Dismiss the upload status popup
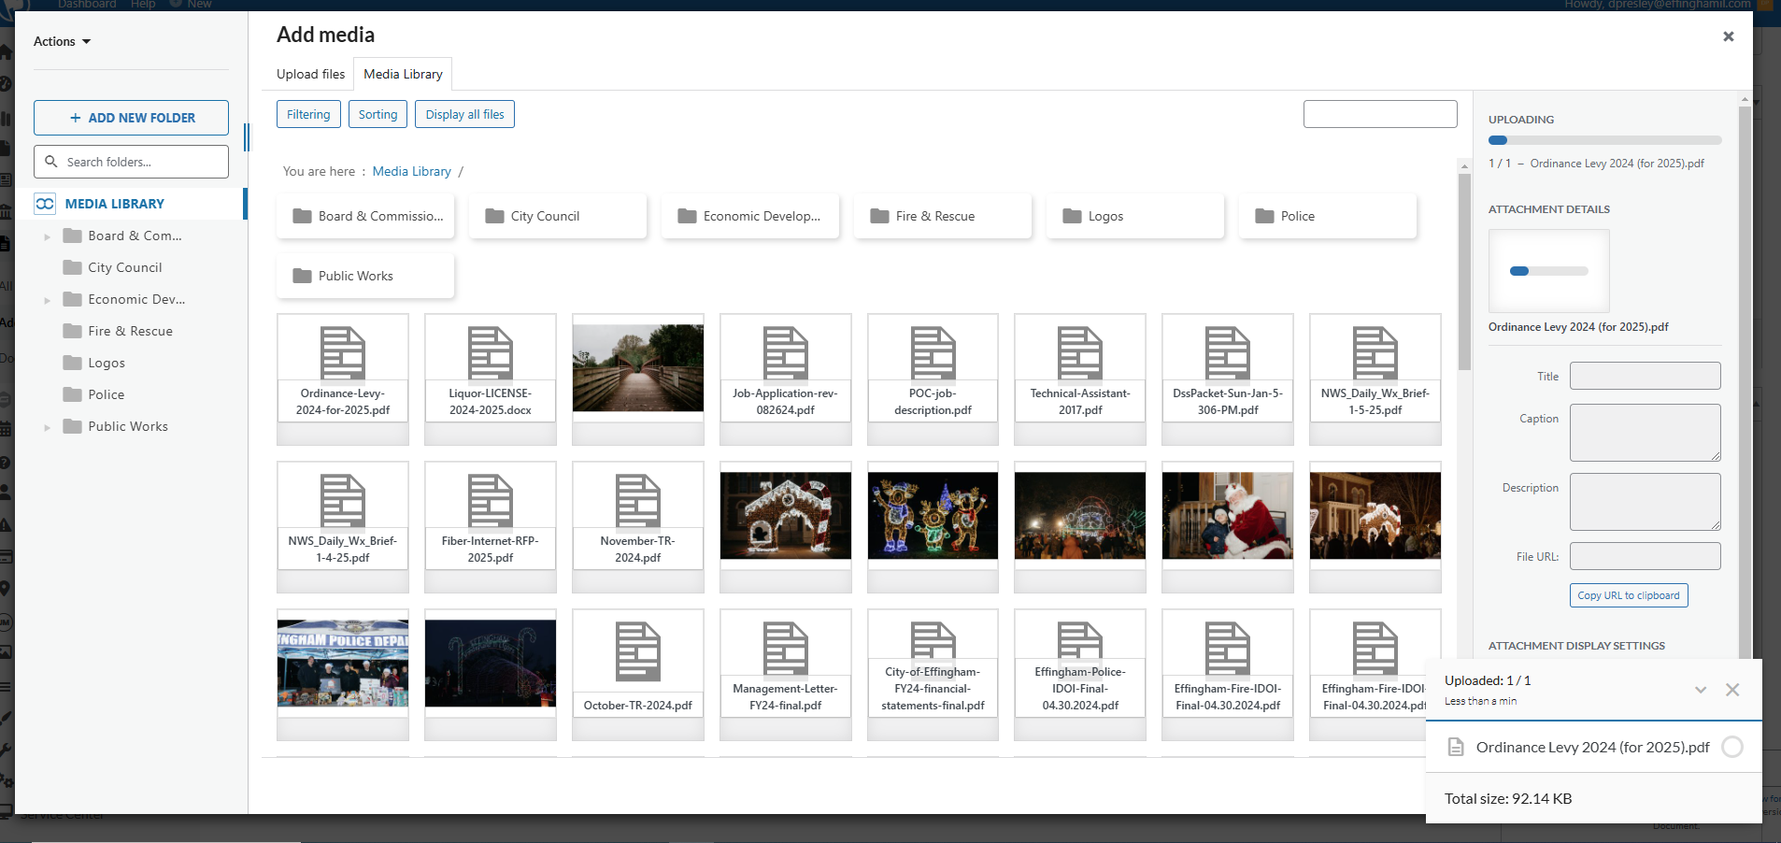 click(1732, 690)
